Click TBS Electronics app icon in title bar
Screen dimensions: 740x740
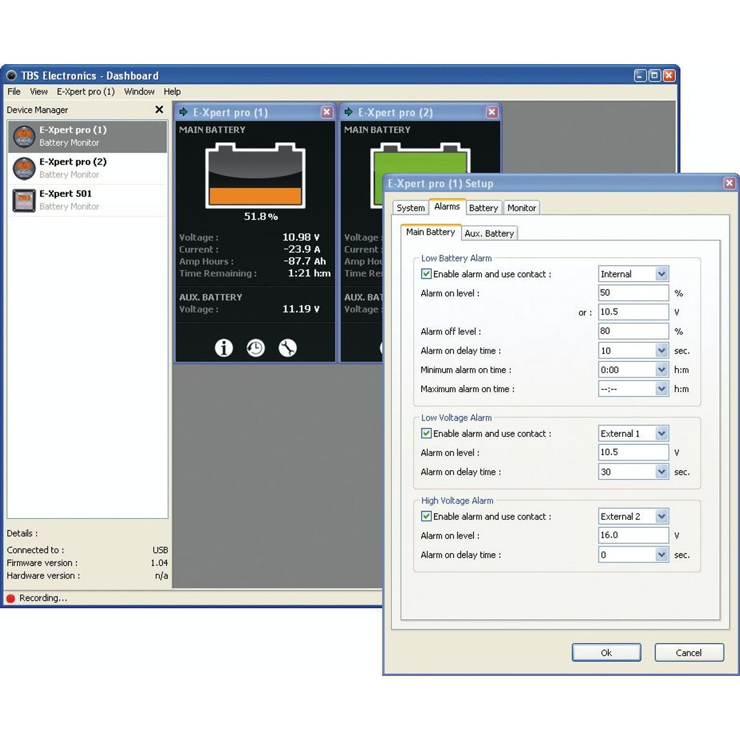11,75
